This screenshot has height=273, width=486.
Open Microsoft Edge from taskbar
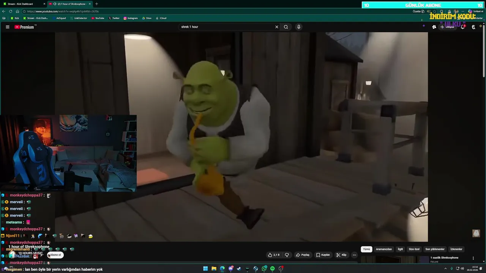(x=222, y=268)
